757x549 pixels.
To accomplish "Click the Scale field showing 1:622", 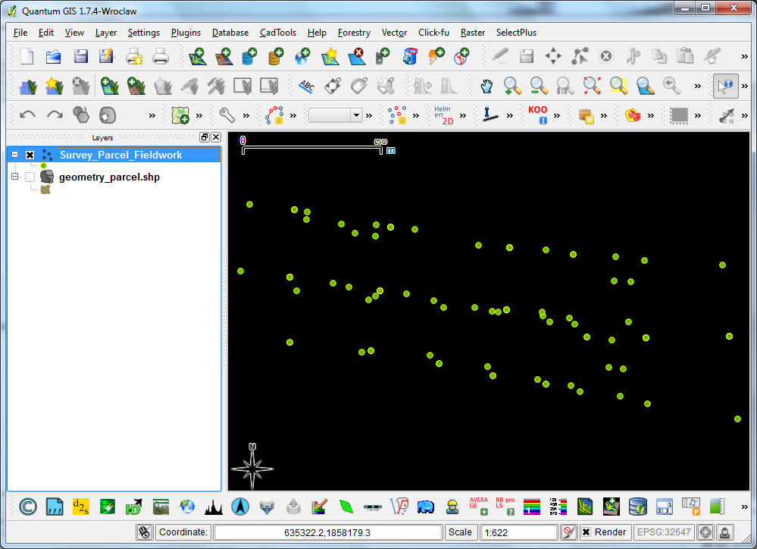I will 519,532.
